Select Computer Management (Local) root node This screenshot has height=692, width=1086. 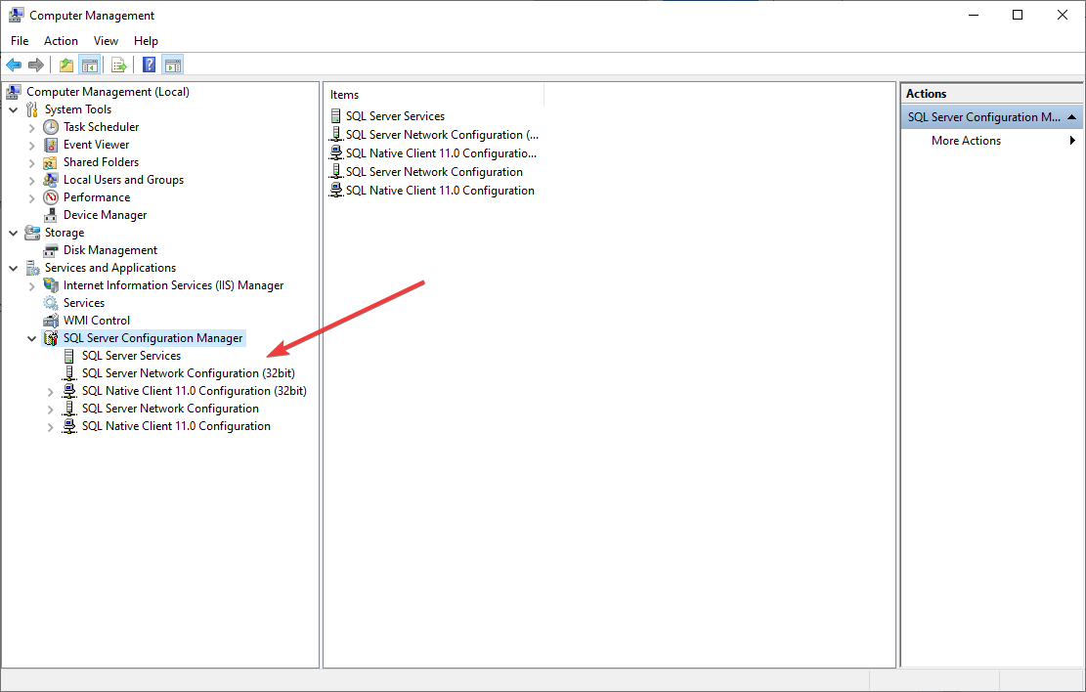point(108,92)
